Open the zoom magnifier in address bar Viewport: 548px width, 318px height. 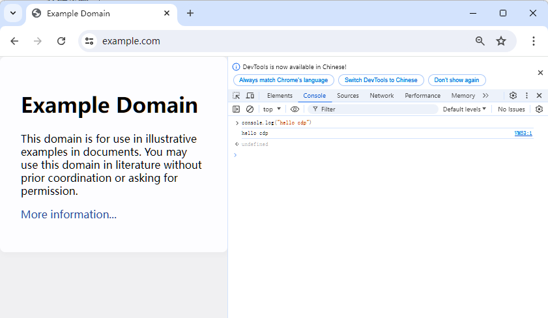pyautogui.click(x=480, y=41)
